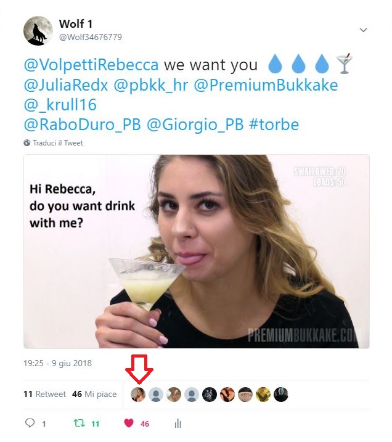This screenshot has height=442, width=392.
Task: Click the last liker avatar in the row
Action: 281,395
